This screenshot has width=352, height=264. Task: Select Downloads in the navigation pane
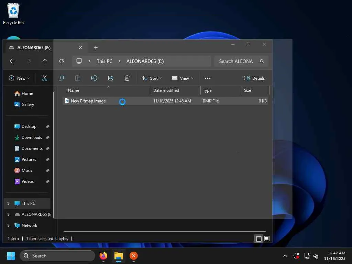tap(32, 137)
